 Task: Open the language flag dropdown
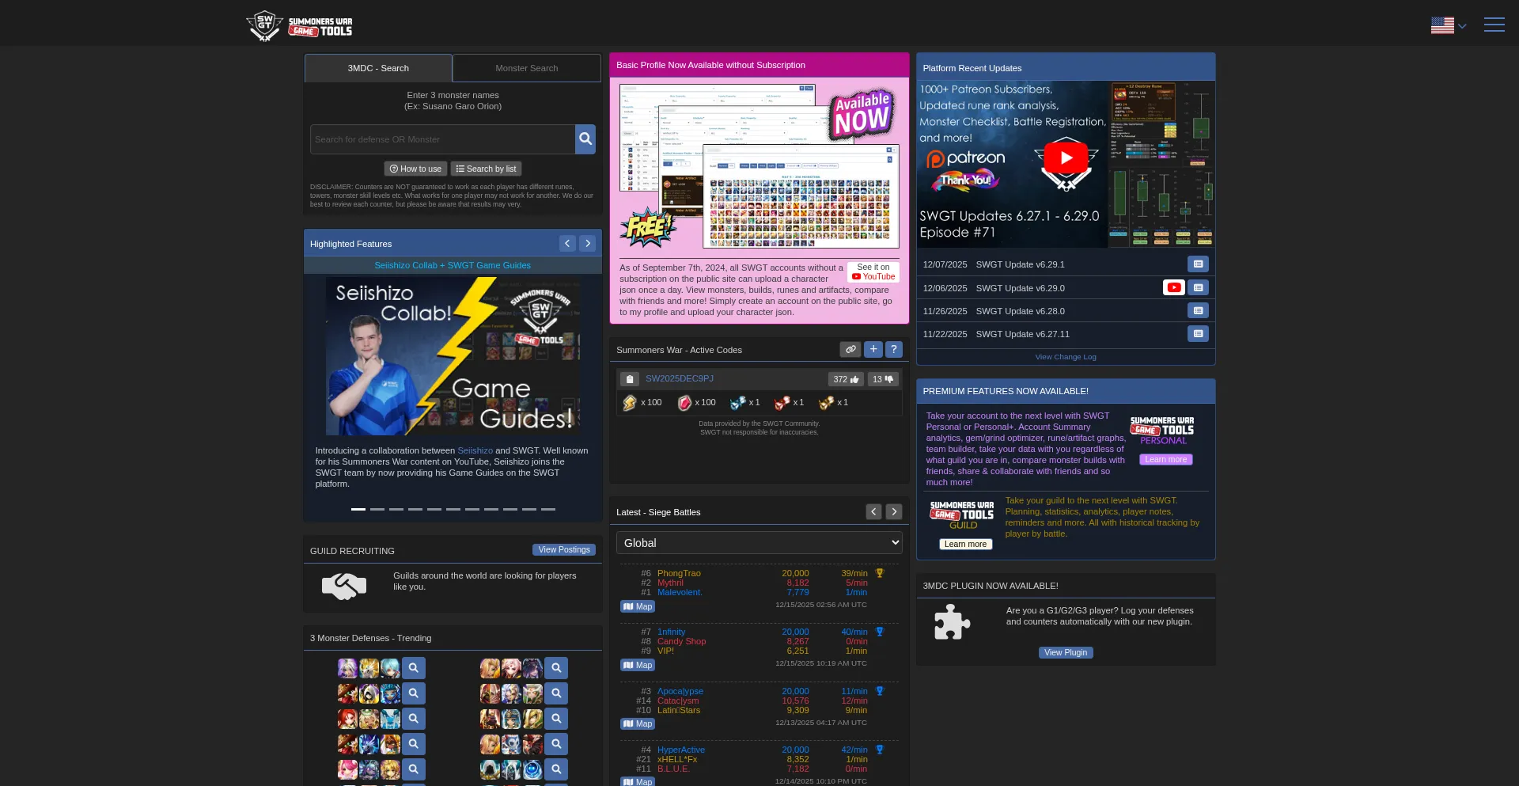pos(1448,25)
